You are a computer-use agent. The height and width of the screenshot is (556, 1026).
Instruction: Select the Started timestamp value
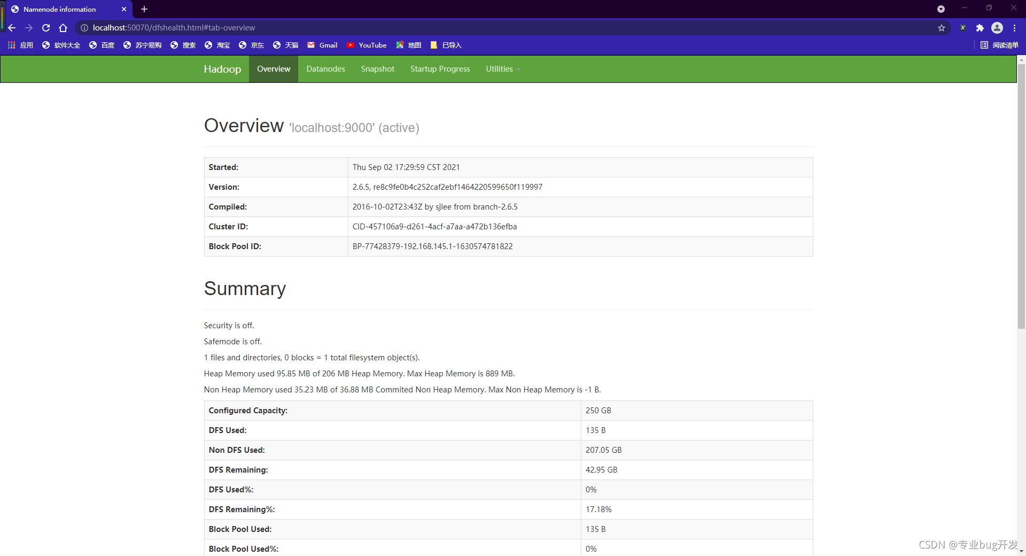click(406, 167)
